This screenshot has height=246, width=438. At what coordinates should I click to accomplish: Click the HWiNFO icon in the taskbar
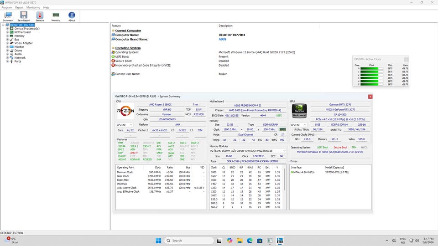click(x=280, y=241)
